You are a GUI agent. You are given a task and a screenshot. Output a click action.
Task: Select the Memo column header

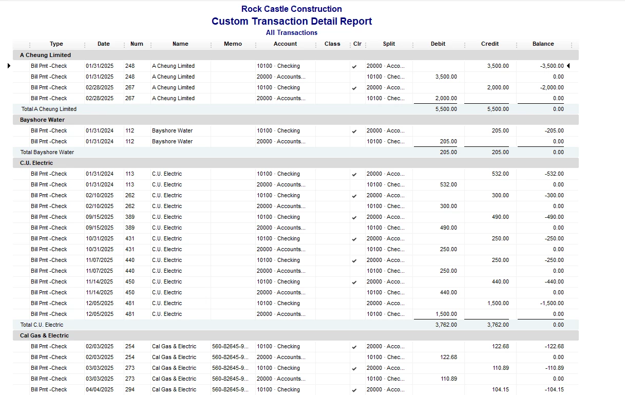[x=233, y=44]
